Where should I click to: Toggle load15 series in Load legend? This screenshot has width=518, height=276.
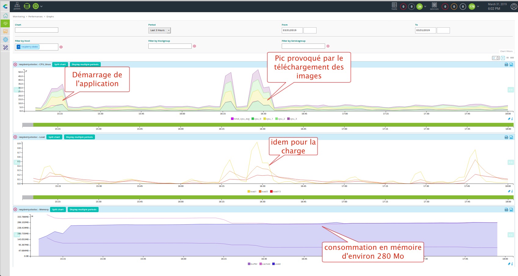275,192
